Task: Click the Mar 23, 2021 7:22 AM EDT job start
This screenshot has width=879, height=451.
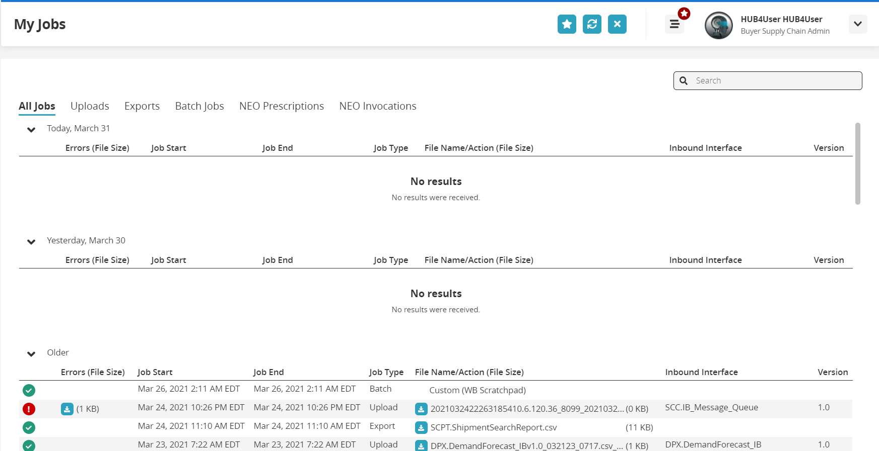Action: [189, 444]
